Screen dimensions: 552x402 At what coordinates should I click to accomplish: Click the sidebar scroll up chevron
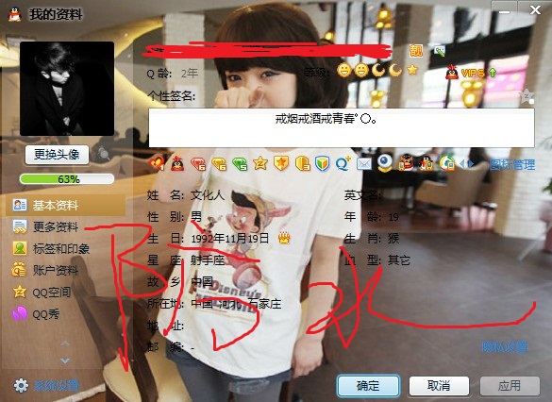point(65,343)
